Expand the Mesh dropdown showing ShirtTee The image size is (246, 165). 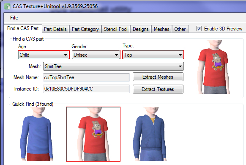click(113, 66)
